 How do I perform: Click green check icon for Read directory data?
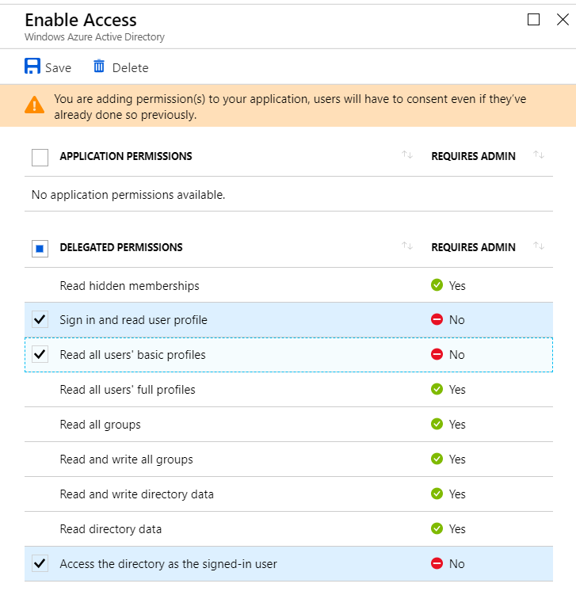point(437,529)
